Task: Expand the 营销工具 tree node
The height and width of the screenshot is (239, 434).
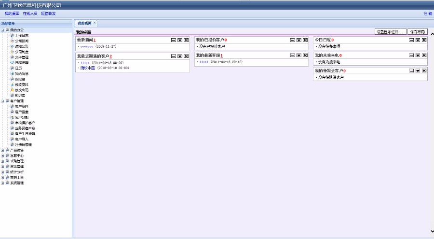Action: (x=3, y=178)
